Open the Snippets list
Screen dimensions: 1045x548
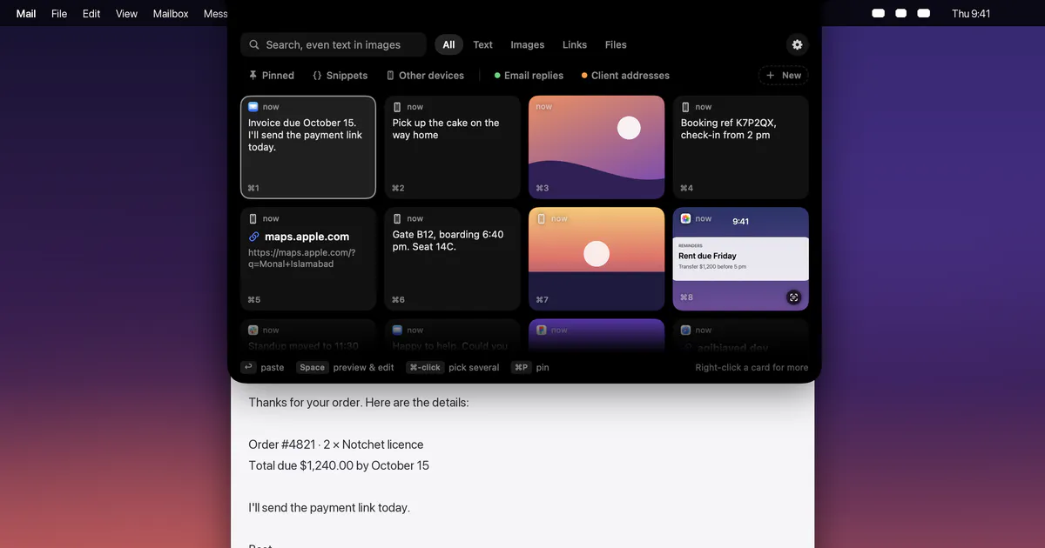[340, 76]
